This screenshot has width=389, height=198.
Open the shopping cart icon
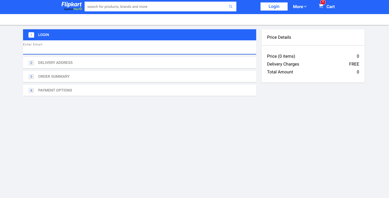pos(321,6)
